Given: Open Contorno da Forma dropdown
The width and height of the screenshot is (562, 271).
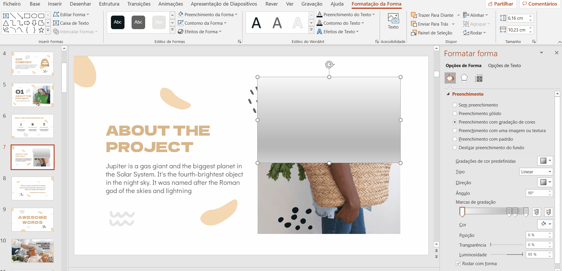Looking at the screenshot, I should (x=202, y=23).
